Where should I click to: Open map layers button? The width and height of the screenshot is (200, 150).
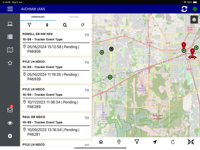pos(194,20)
